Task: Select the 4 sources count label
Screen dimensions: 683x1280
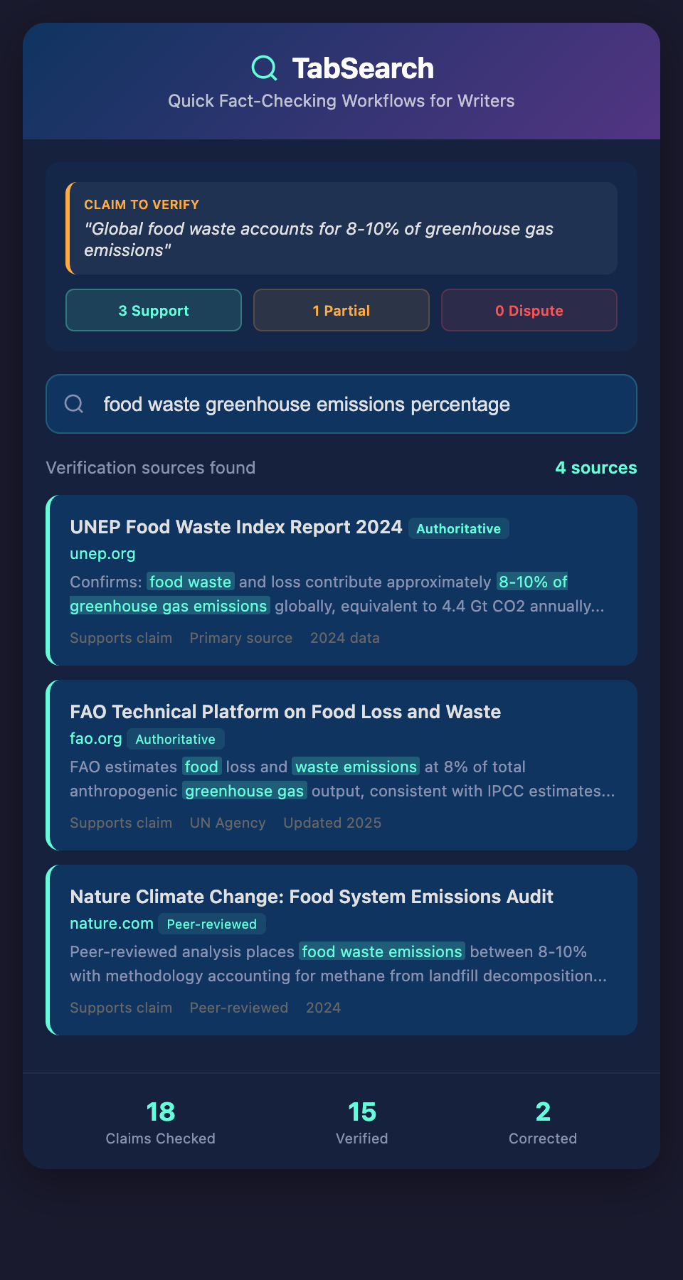Action: [x=595, y=468]
